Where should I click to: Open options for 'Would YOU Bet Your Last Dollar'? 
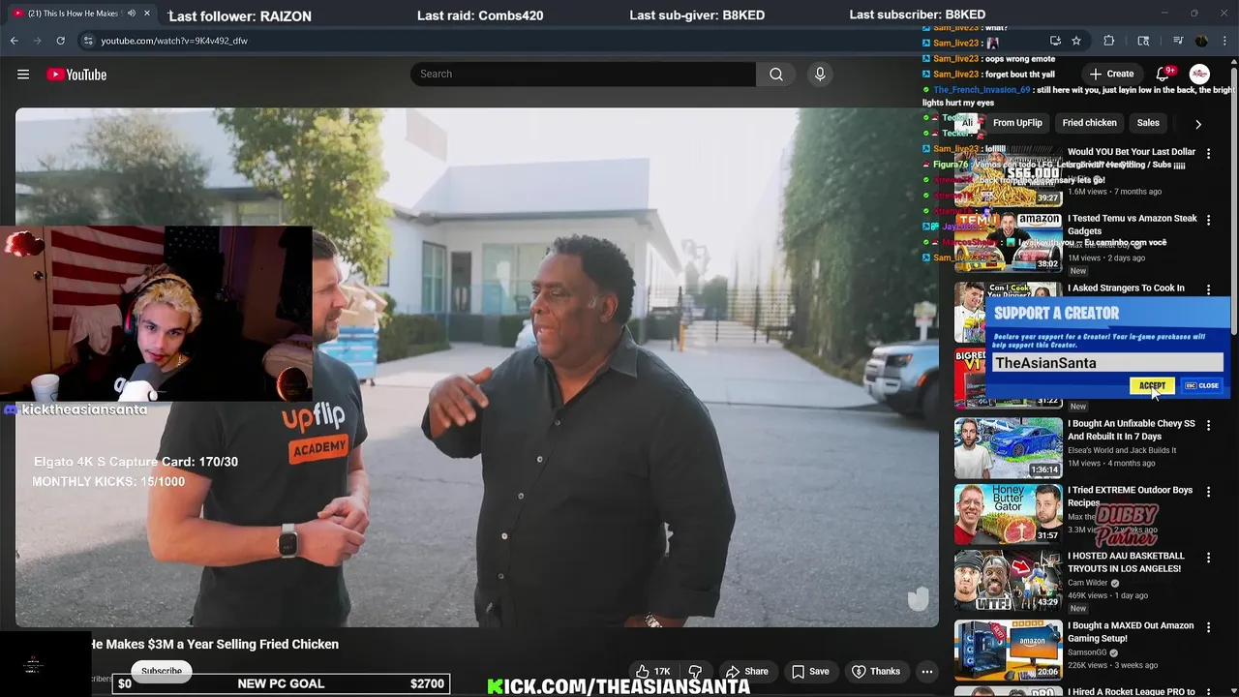click(x=1208, y=154)
